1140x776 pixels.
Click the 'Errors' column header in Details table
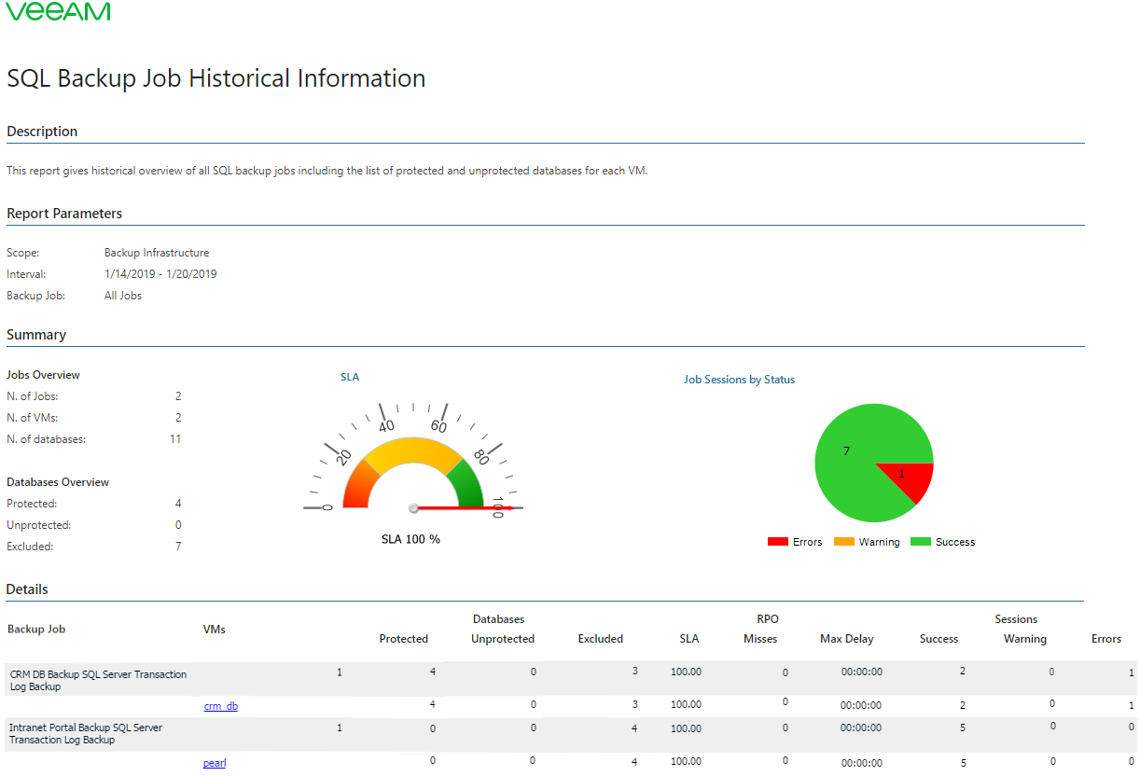click(1106, 639)
